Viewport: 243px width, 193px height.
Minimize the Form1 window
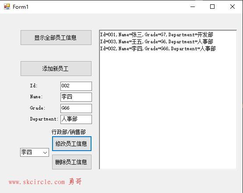pos(193,7)
